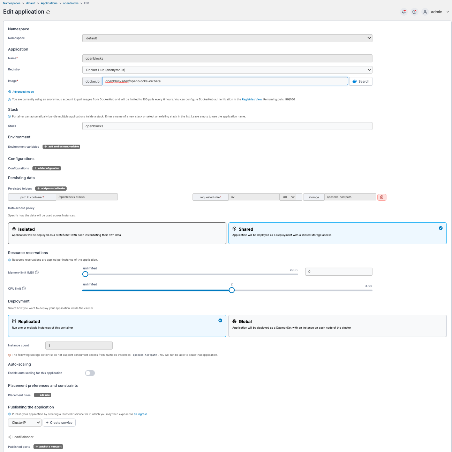Click the Docker Search button

click(361, 81)
